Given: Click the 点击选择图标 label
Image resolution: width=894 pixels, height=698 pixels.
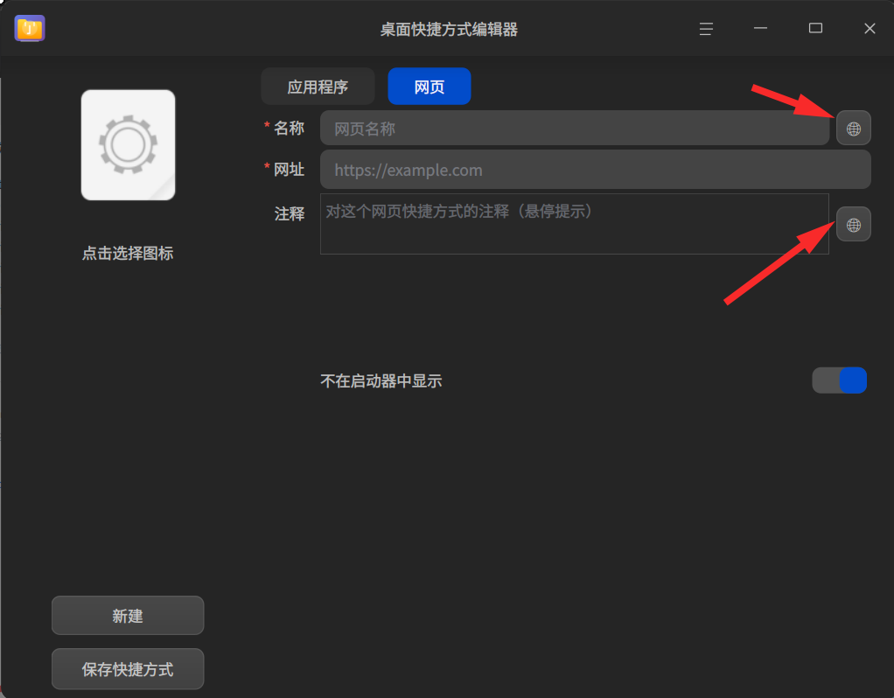Looking at the screenshot, I should pyautogui.click(x=128, y=253).
